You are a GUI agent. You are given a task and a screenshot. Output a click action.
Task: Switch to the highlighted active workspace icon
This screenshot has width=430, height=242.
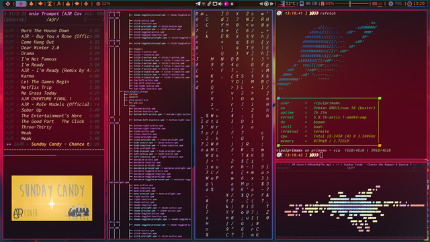coord(21,3)
